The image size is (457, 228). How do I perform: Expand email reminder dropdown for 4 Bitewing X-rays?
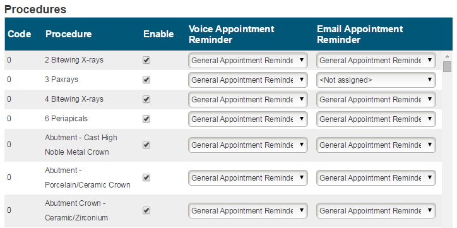pos(376,99)
